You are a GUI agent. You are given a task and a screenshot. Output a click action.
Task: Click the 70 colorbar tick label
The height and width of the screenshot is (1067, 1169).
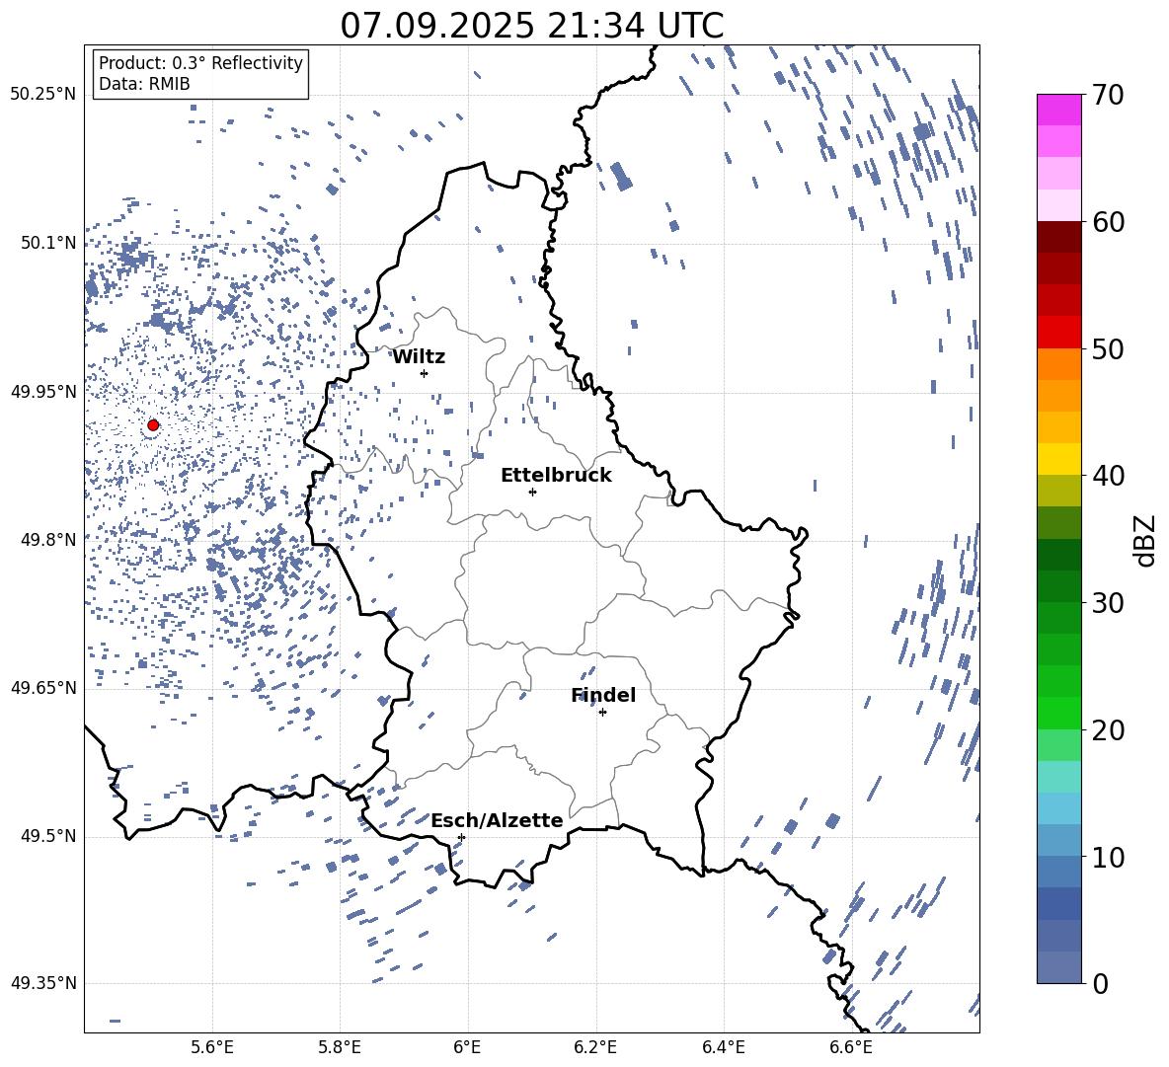coord(1108,96)
